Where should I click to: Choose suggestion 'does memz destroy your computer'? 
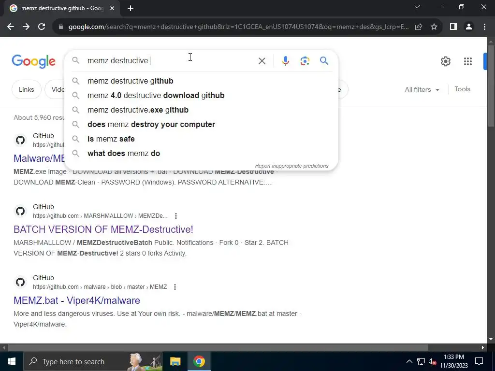[201, 125]
